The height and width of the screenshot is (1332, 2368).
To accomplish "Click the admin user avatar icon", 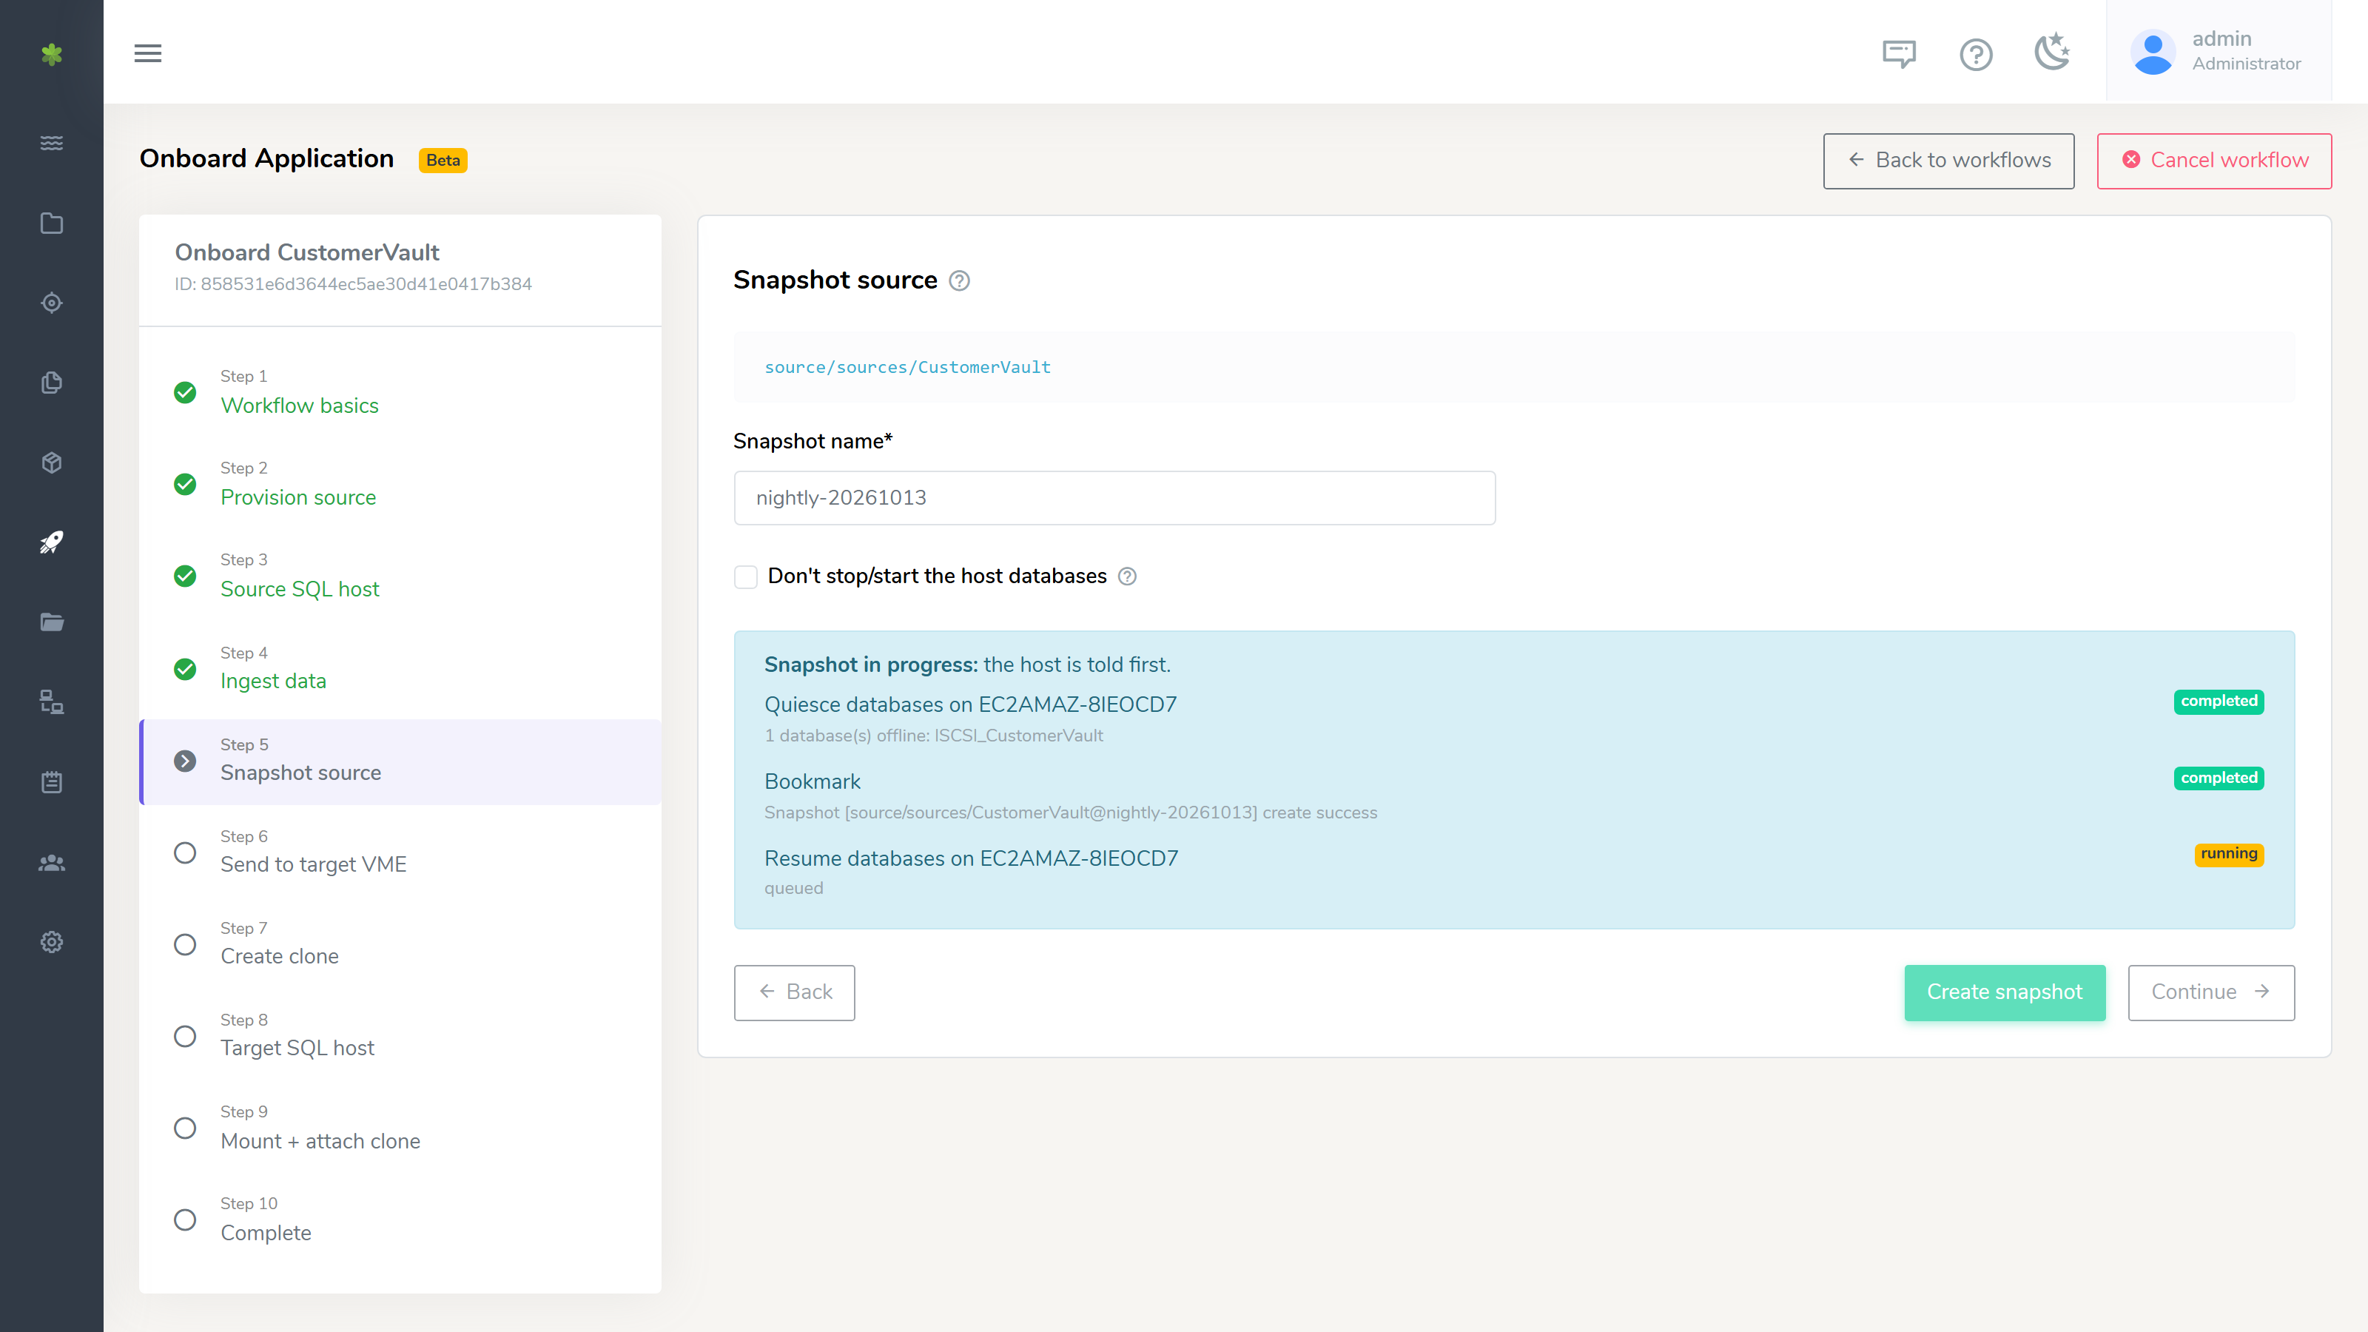I will click(2152, 53).
